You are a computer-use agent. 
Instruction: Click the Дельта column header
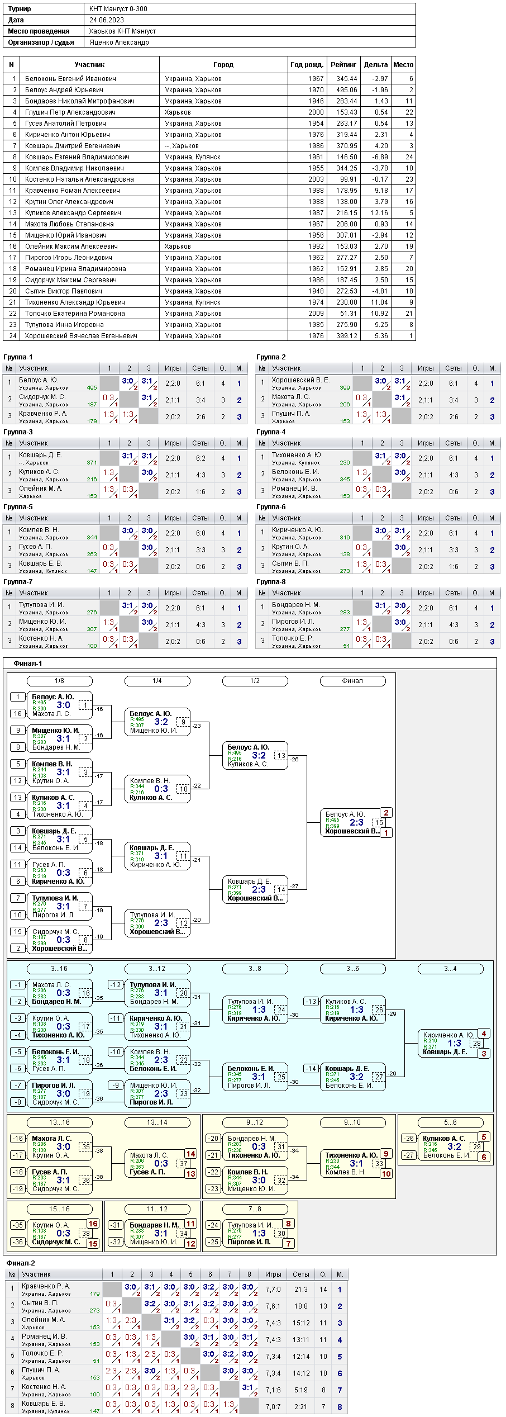coord(376,65)
